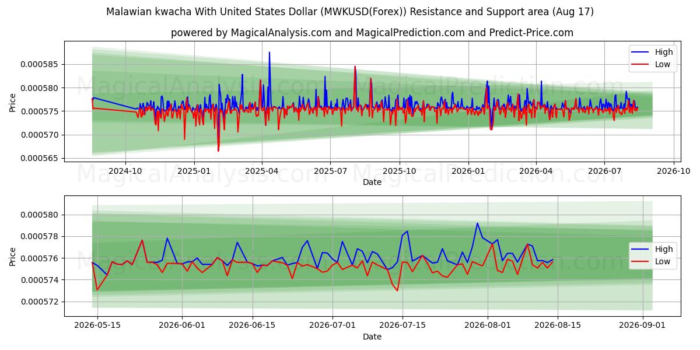The image size is (700, 350).
Task: Click the chart title mentioning MWKUSD(Forex)
Action: [x=350, y=12]
